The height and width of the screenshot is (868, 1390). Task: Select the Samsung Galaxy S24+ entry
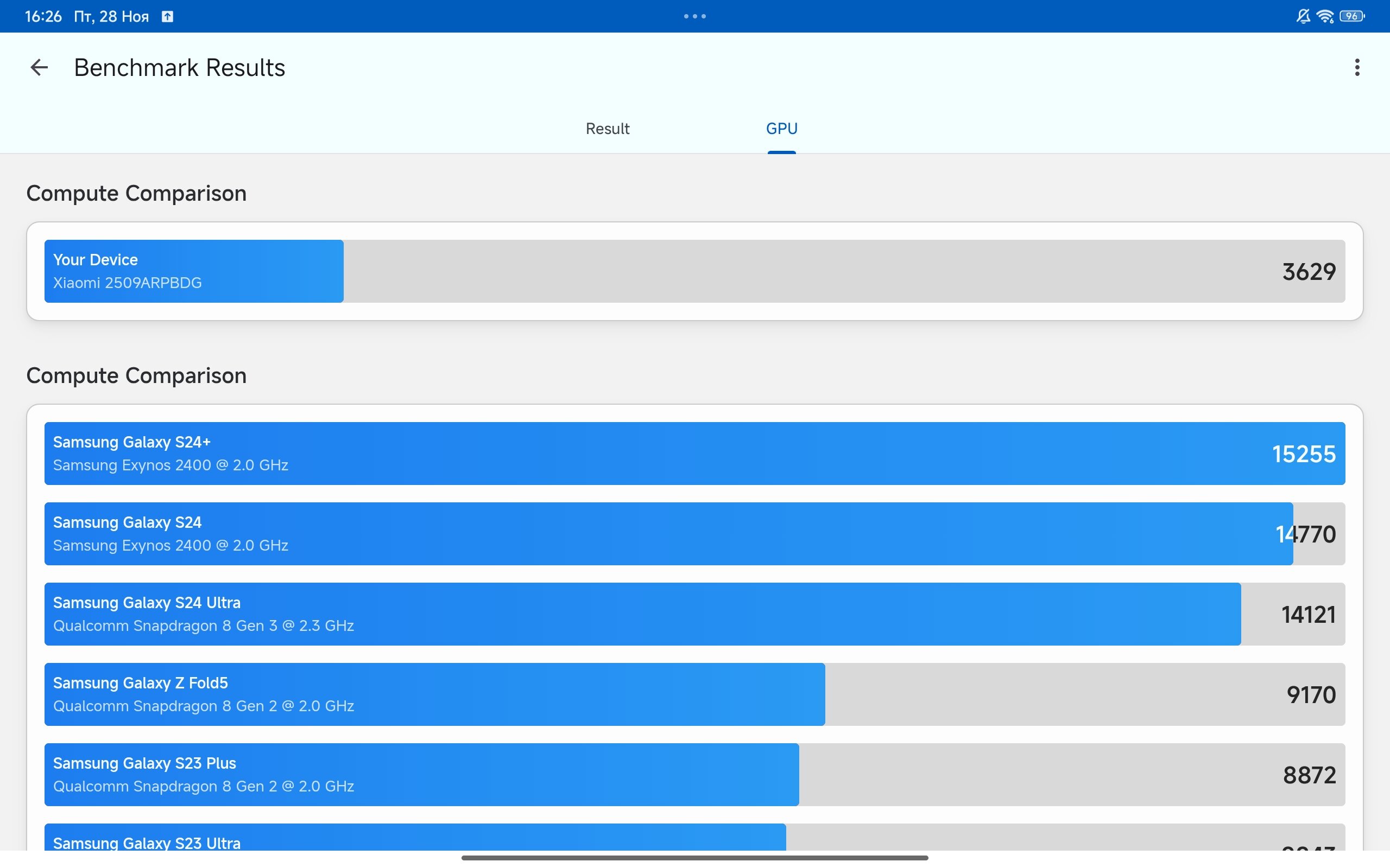[694, 454]
